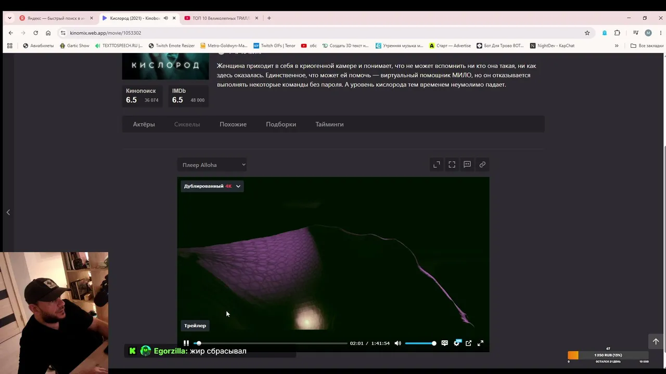Enter fullscreen from the player control bar
The image size is (666, 374).
[x=480, y=343]
